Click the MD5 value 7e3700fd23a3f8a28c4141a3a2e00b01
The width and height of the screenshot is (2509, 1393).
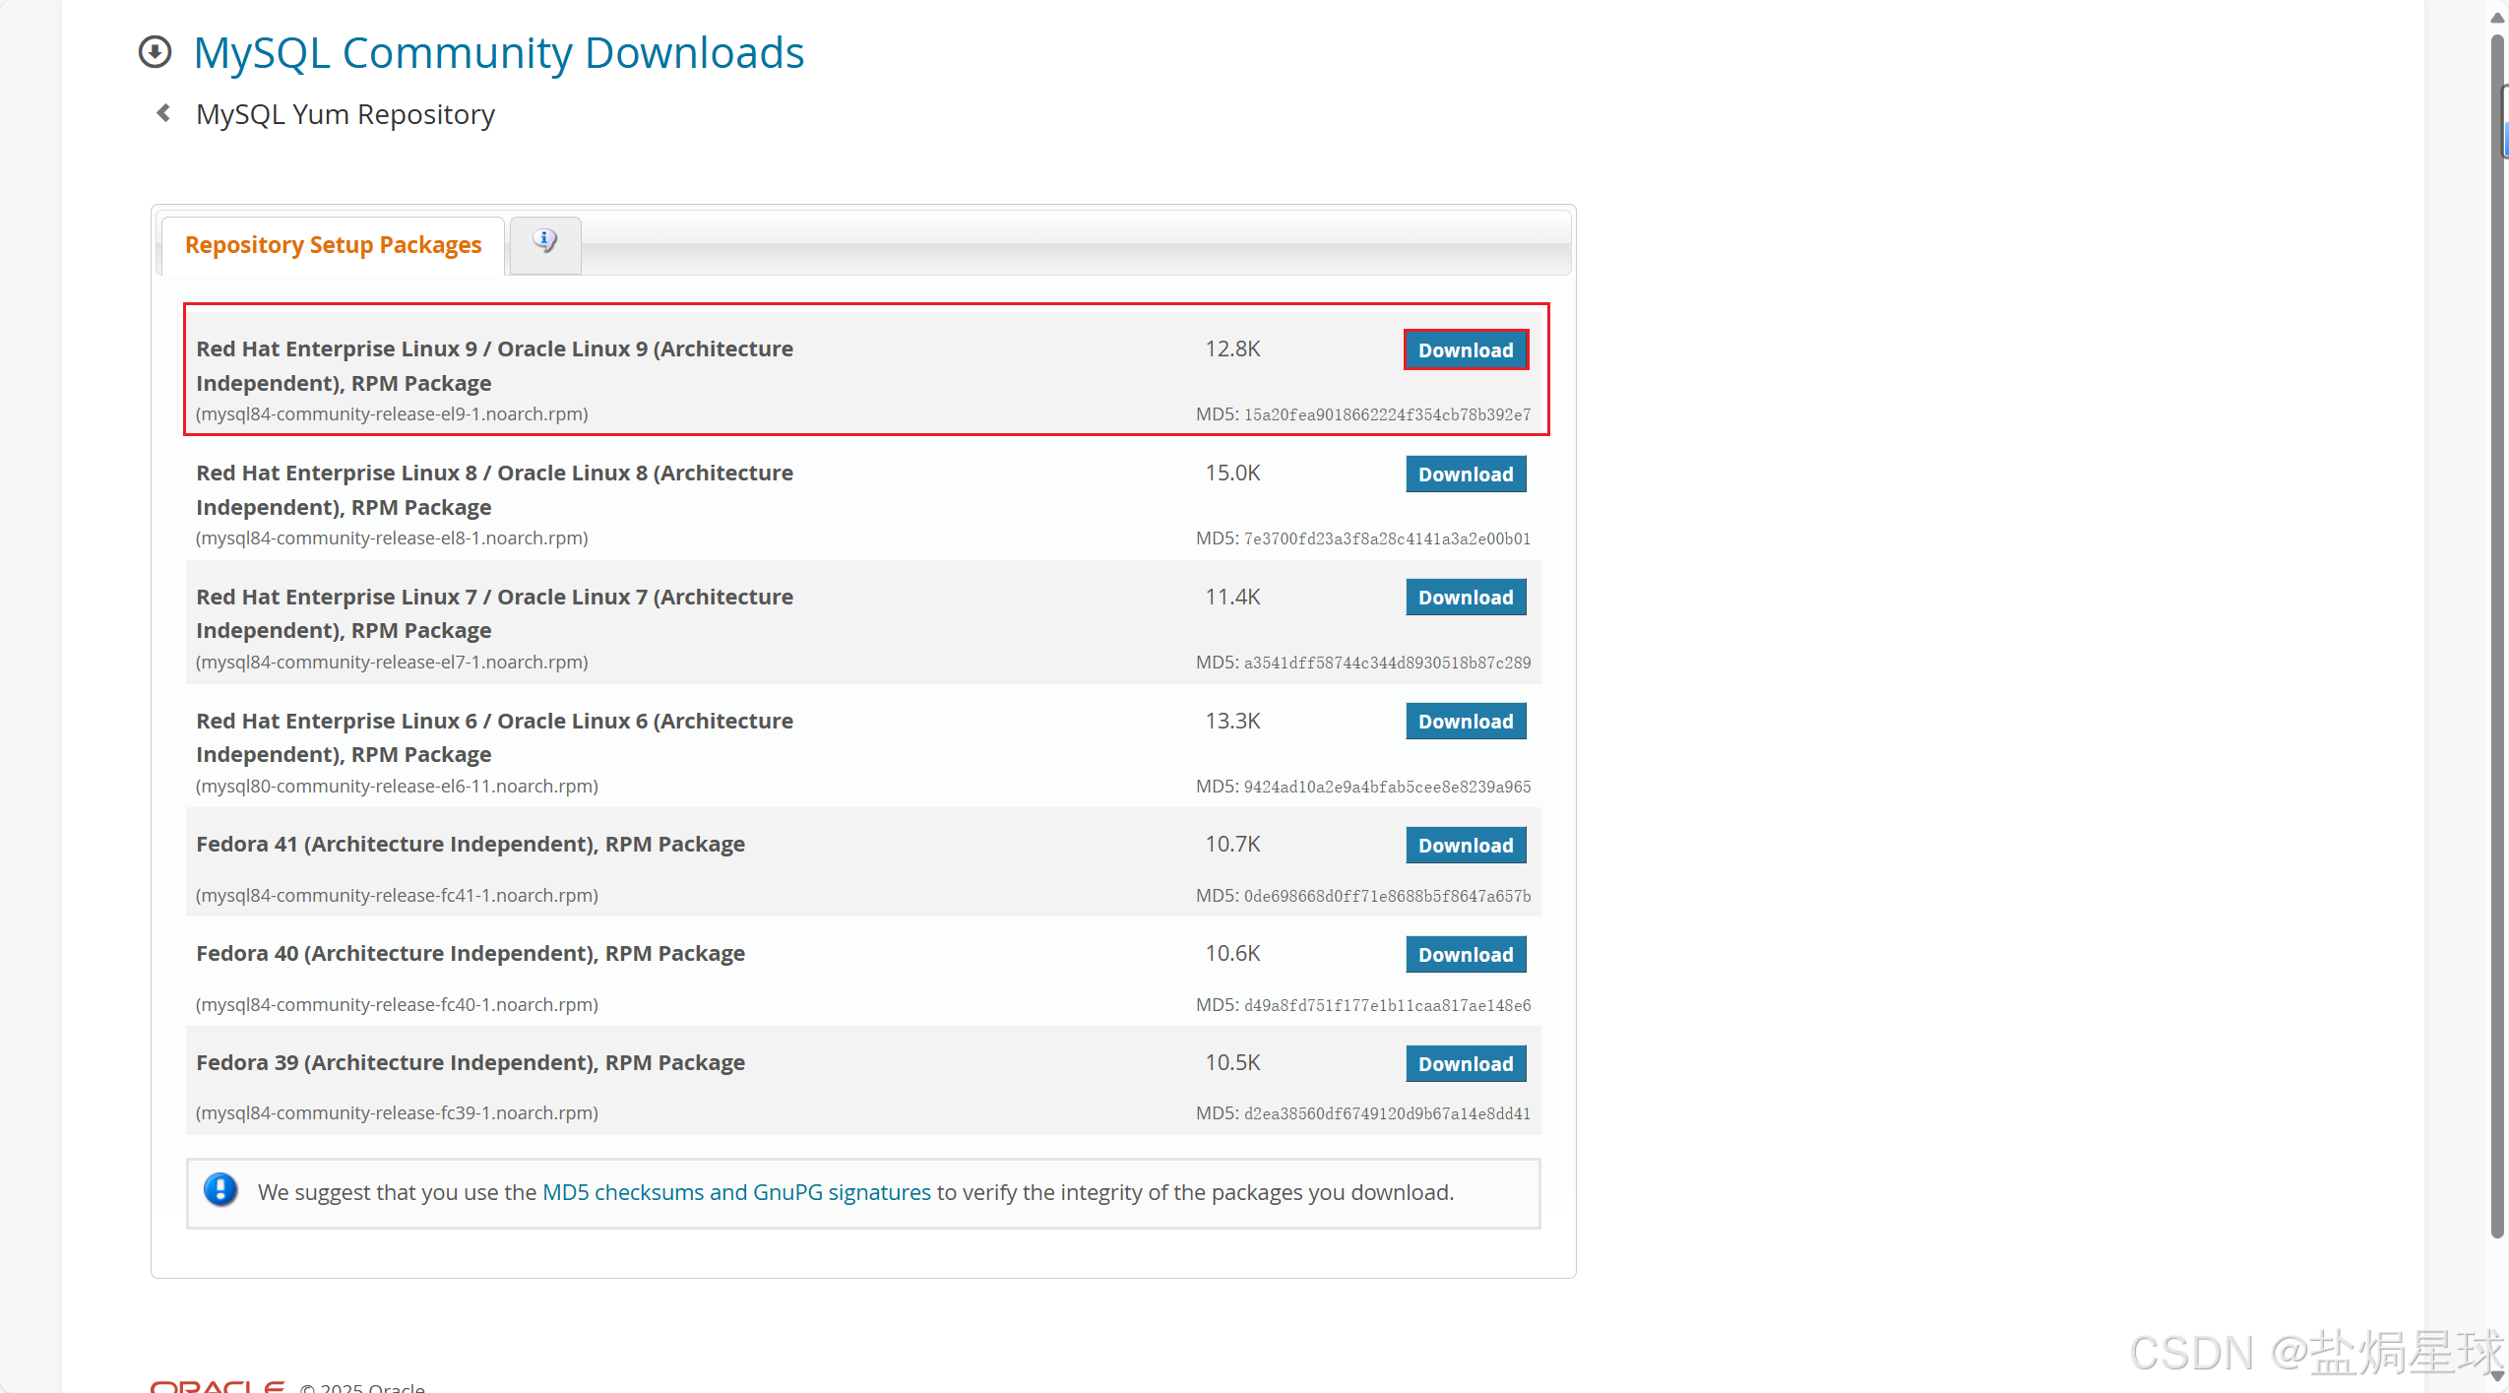(x=1387, y=538)
